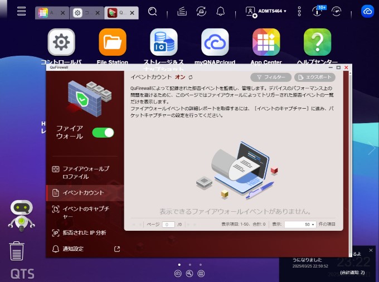The image size is (379, 282).
Task: Close the notification popup at bottom right
Action: pyautogui.click(x=371, y=250)
